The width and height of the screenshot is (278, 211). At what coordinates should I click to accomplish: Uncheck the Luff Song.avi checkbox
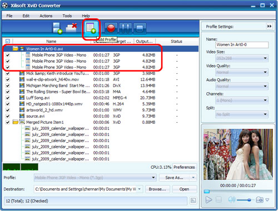pyautogui.click(x=8, y=98)
